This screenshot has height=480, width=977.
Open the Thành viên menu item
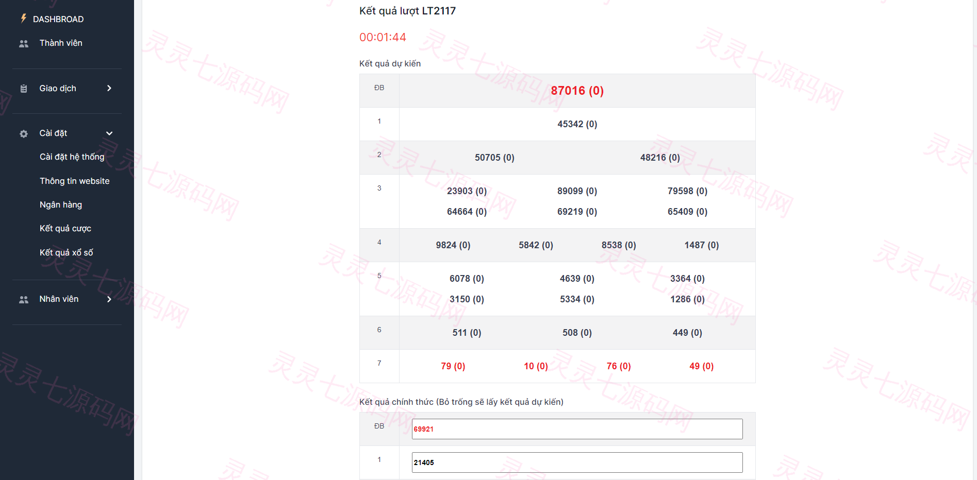click(x=61, y=43)
